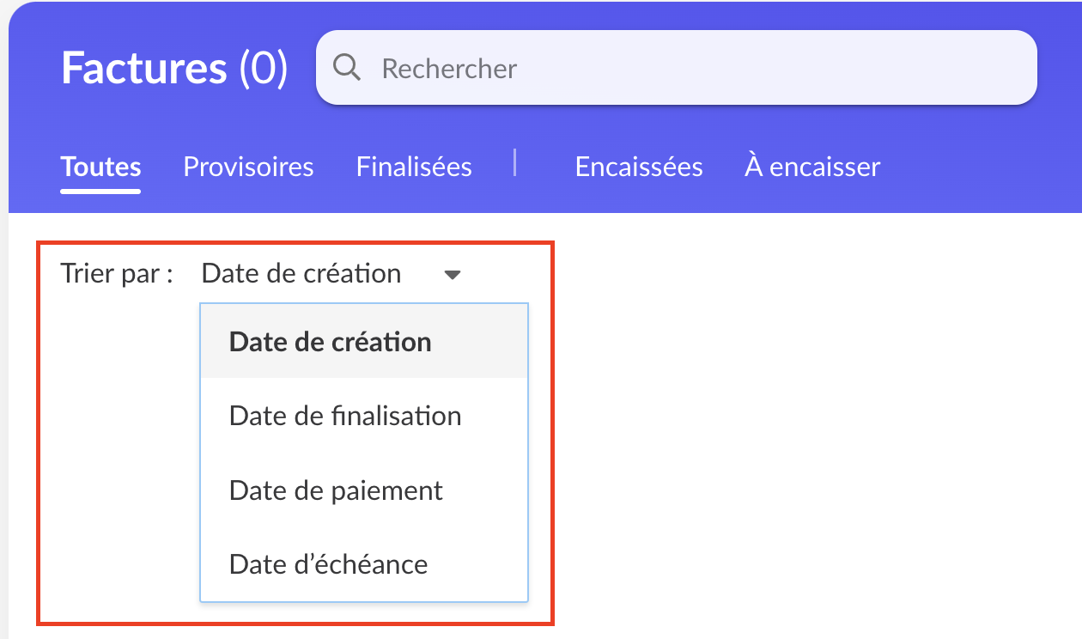The width and height of the screenshot is (1082, 639).
Task: Go to the À encaisser tab
Action: [x=812, y=166]
